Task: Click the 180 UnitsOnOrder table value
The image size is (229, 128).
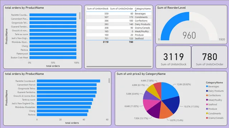Action: click(x=131, y=21)
